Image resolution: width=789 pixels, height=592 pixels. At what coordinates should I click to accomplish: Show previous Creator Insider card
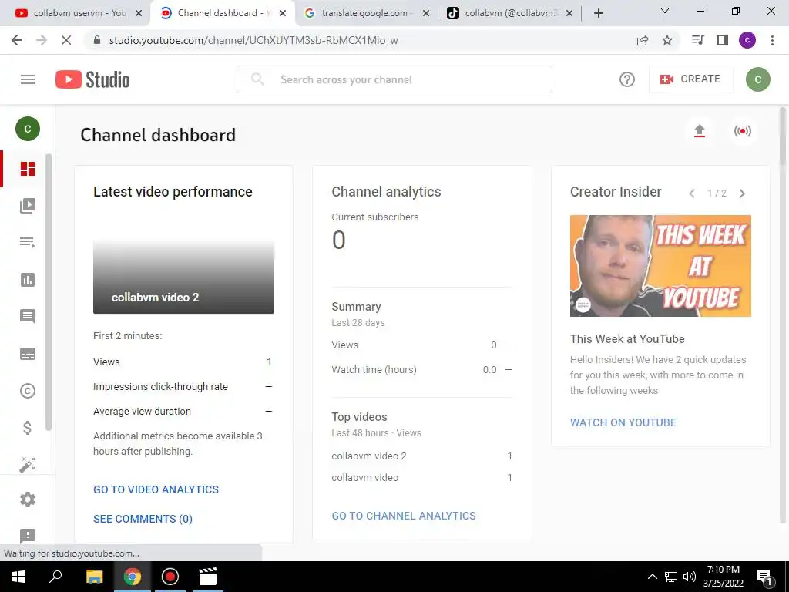[693, 193]
